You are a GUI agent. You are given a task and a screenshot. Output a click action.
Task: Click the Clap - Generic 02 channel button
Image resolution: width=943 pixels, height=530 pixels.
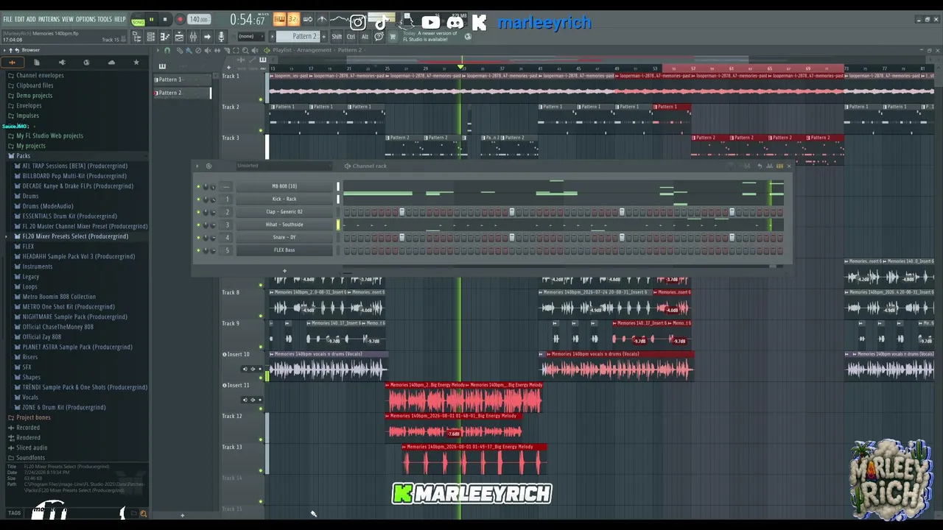click(x=284, y=212)
